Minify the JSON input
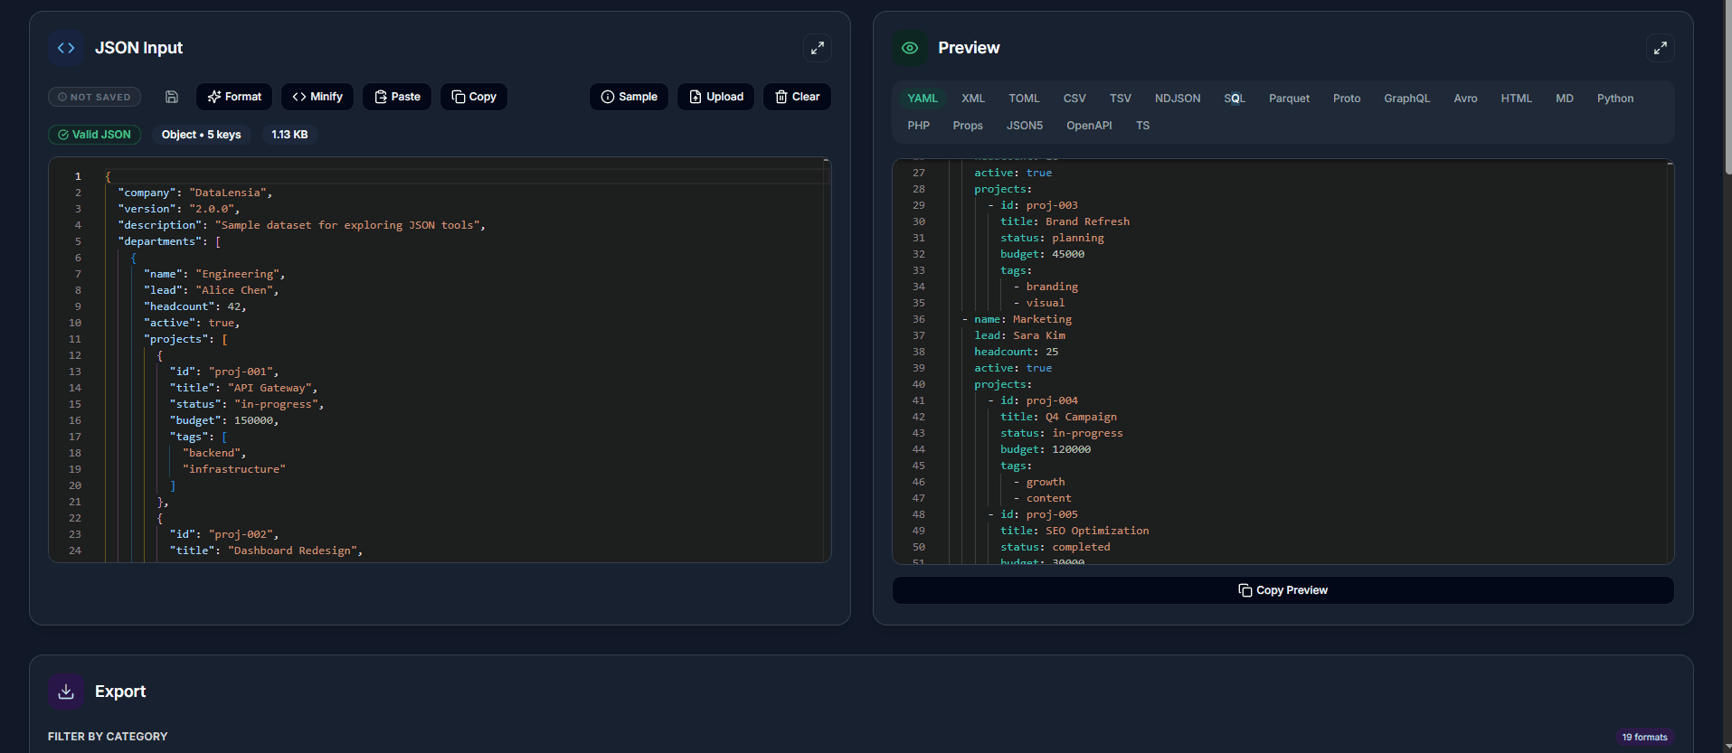The width and height of the screenshot is (1732, 753). point(317,97)
